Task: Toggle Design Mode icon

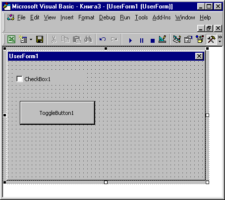Action: click(x=162, y=39)
